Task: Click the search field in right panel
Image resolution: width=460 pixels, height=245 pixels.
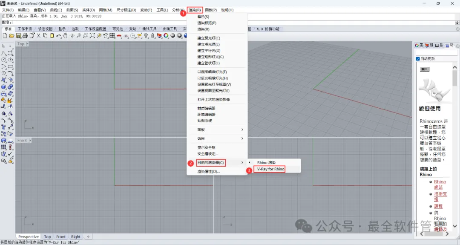Action: [437, 52]
